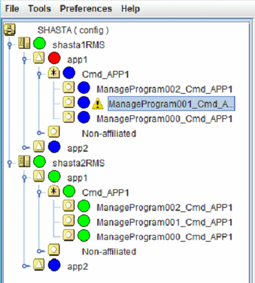Click the blue status circle of ManageProgram000_Cmd_APP1
Viewport: 255px width, 283px height.
click(x=84, y=117)
